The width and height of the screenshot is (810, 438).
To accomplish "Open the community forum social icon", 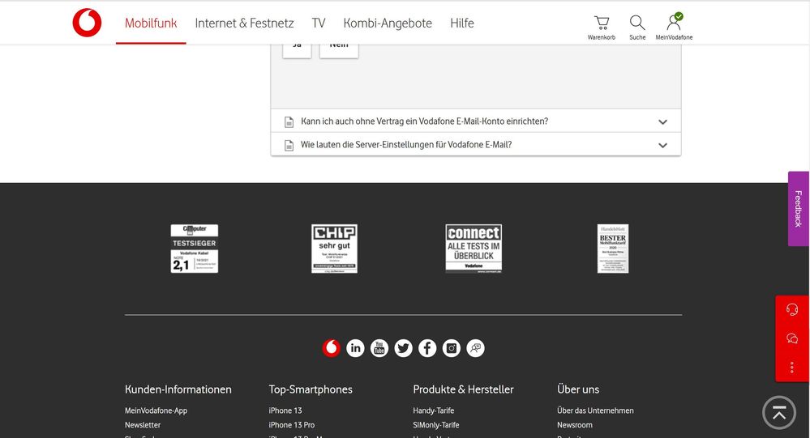I will pos(475,348).
